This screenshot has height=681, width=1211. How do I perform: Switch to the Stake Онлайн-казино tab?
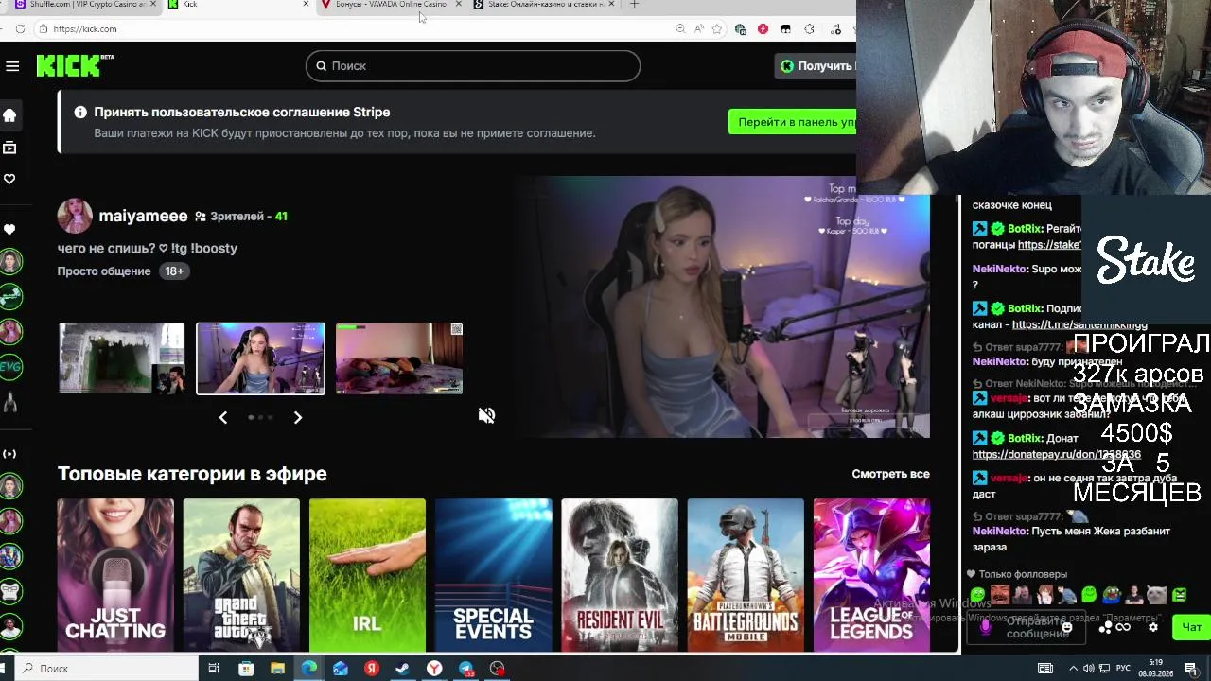click(544, 5)
